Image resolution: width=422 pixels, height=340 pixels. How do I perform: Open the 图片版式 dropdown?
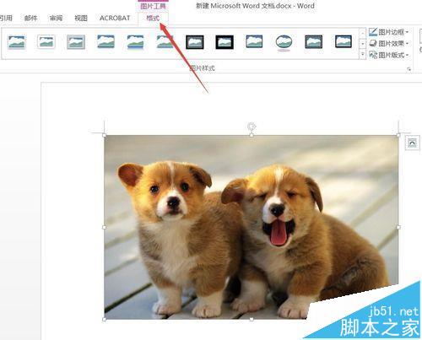[x=389, y=55]
